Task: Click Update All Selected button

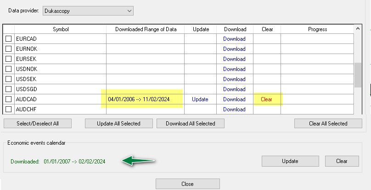Action: tap(119, 124)
